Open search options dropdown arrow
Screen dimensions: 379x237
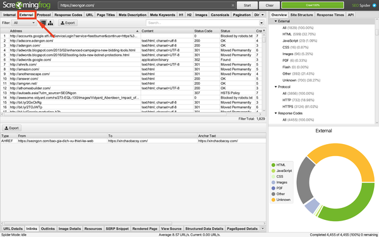(262, 23)
